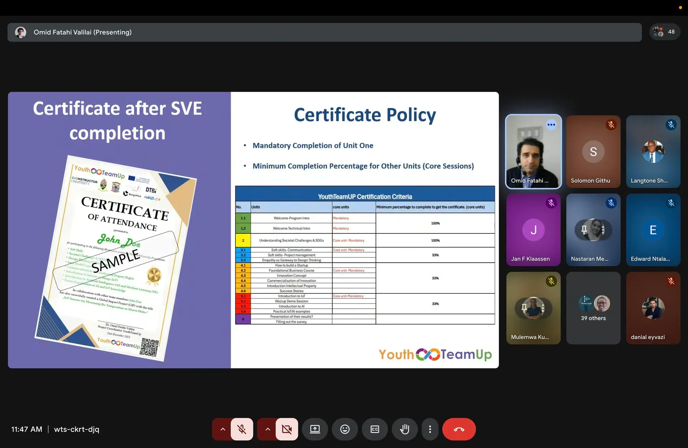Expand video settings chevron
688x448 pixels.
267,429
